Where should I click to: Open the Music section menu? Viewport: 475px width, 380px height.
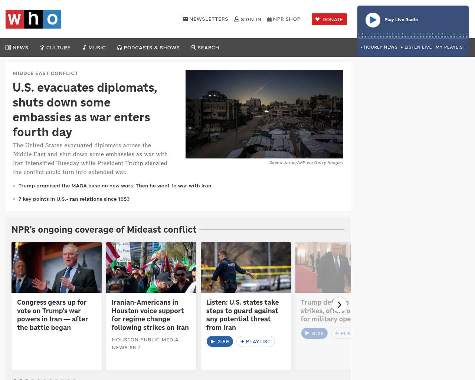pos(94,47)
